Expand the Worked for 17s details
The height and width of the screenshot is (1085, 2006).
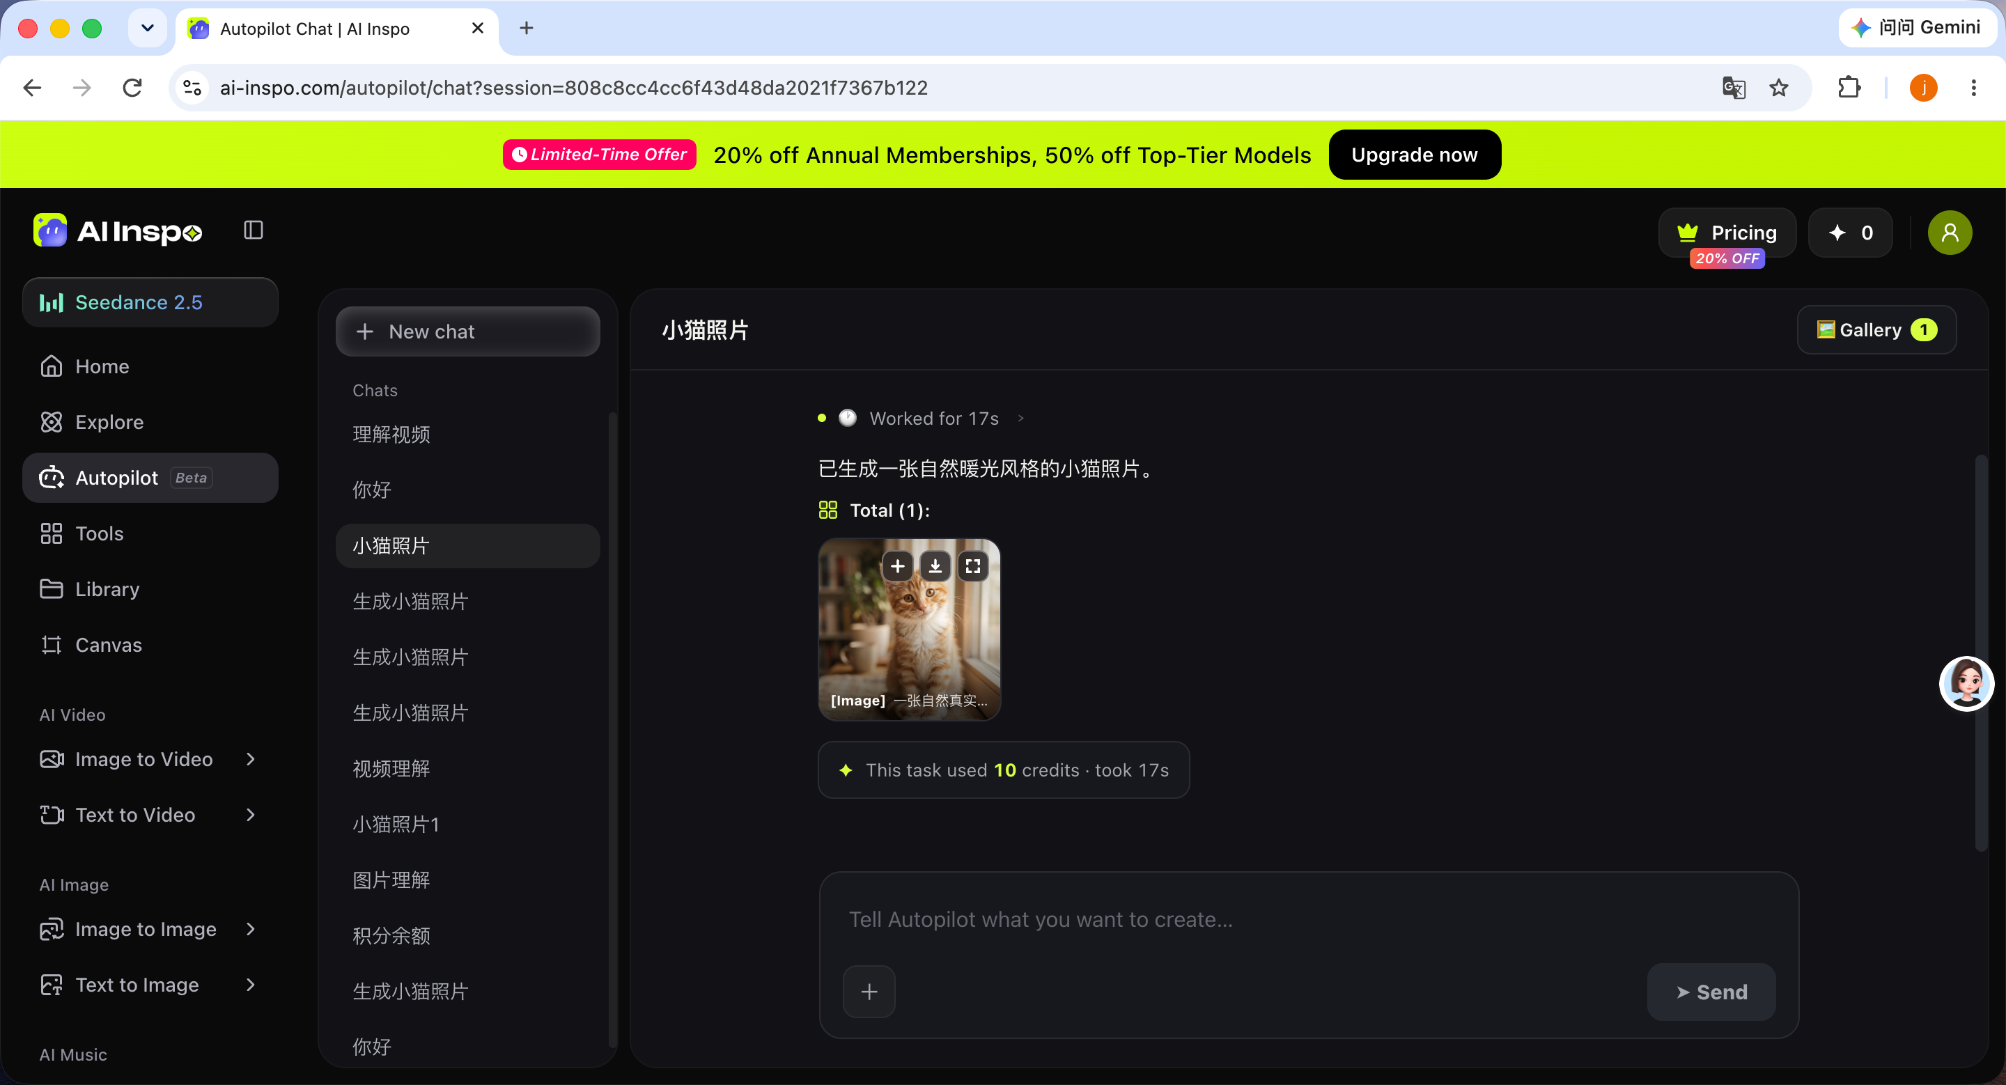1021,419
